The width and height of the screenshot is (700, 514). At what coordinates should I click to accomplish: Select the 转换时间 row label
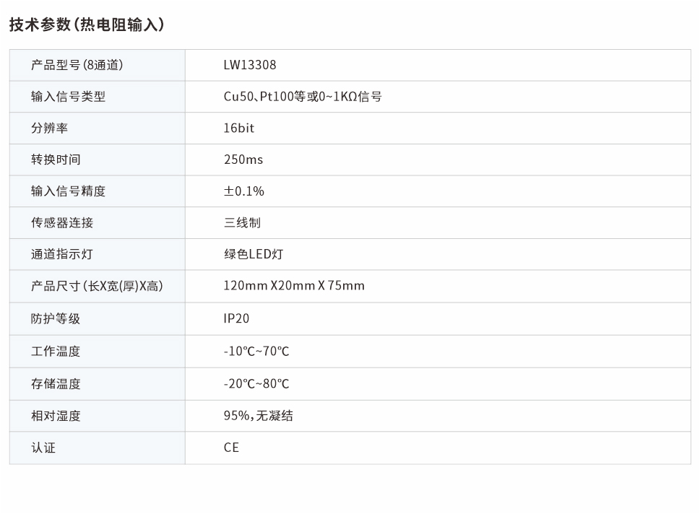coord(56,160)
